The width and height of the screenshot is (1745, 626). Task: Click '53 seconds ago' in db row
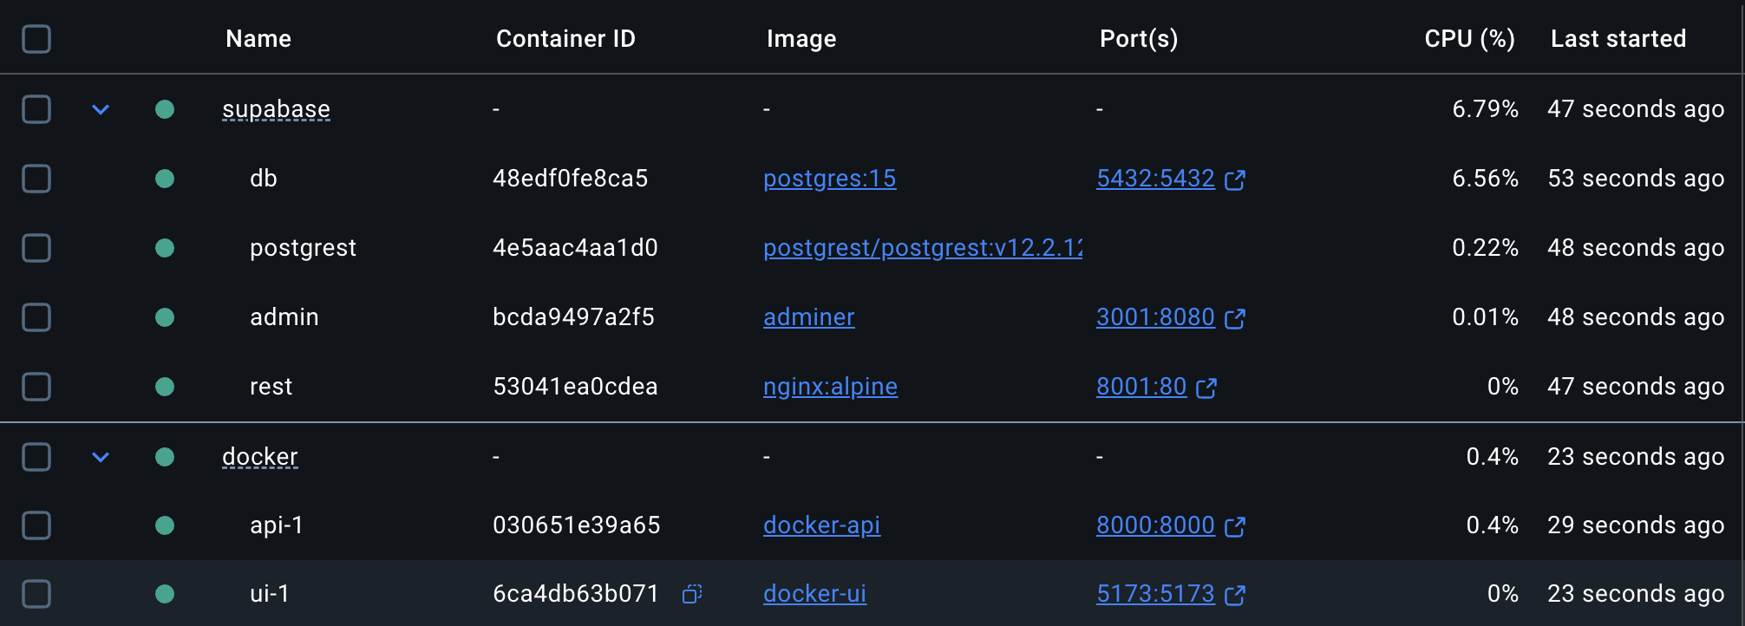pos(1637,179)
